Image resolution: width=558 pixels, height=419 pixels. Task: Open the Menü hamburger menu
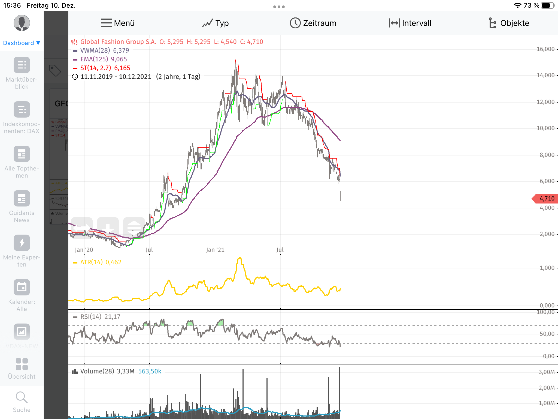(117, 23)
